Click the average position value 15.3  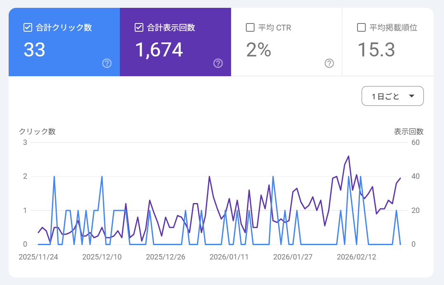pyautogui.click(x=376, y=49)
